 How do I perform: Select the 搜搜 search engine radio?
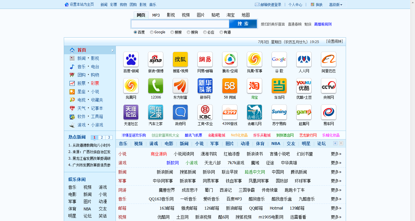(172, 32)
